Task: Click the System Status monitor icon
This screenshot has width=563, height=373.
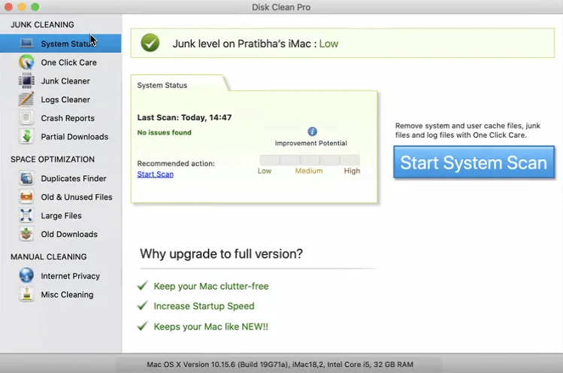Action: click(26, 44)
